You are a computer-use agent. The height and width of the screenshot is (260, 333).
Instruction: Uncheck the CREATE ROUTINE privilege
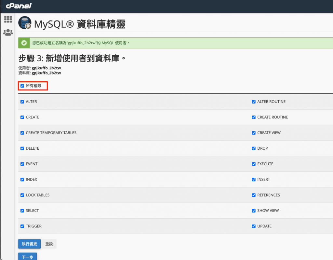coord(254,117)
